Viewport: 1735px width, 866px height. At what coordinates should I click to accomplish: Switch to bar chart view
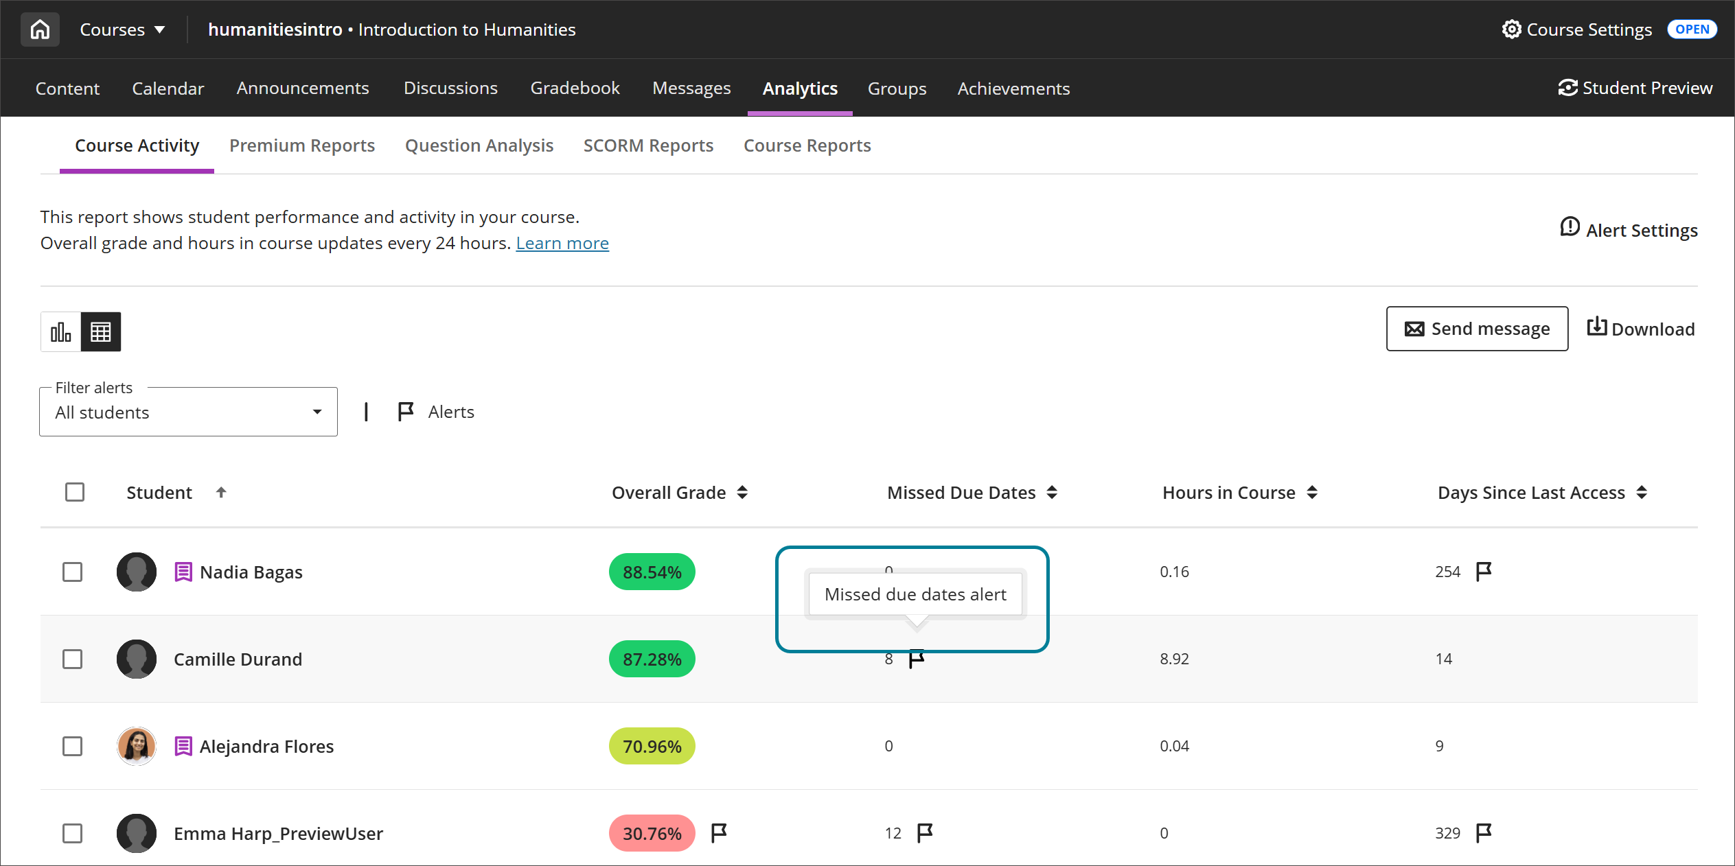[60, 331]
